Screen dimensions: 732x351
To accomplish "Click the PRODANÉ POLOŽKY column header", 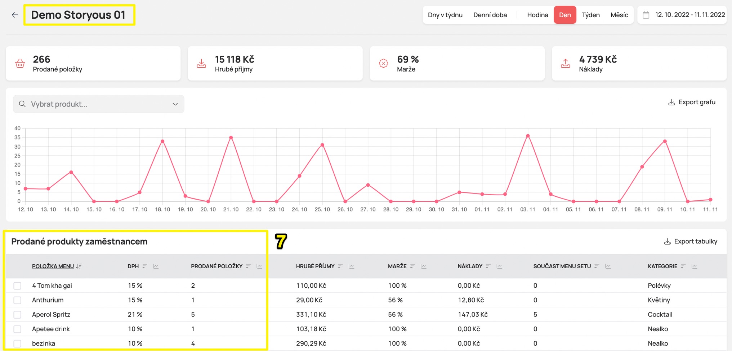I will click(217, 266).
